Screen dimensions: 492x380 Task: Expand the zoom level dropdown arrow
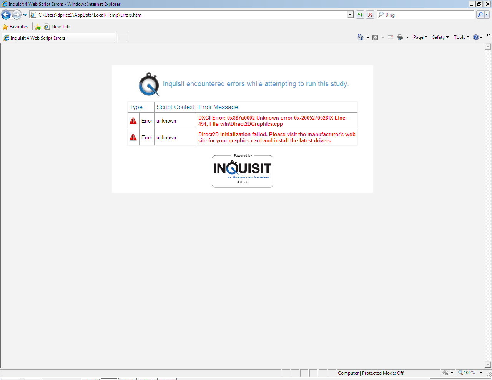[481, 373]
